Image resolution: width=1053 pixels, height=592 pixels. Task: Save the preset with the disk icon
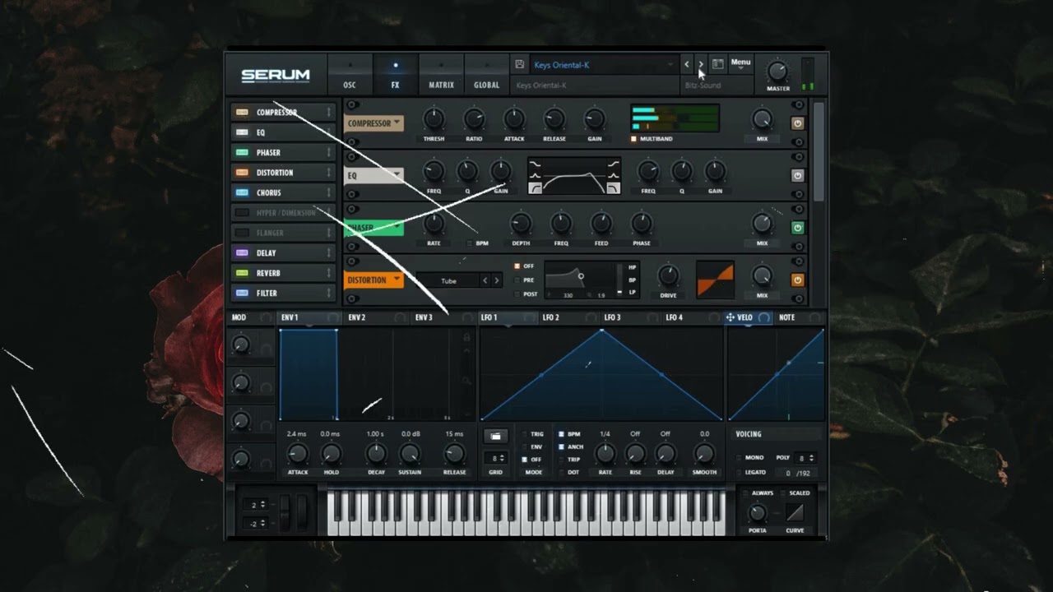[x=519, y=64]
